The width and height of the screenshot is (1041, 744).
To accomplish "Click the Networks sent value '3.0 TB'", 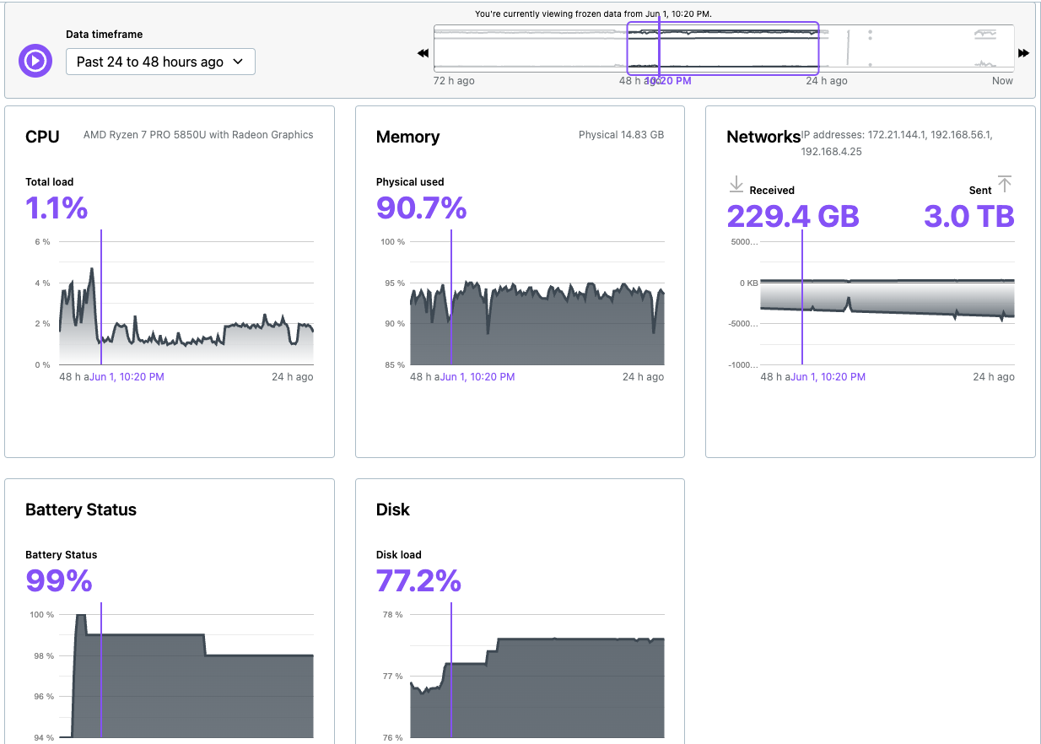I will [x=970, y=217].
